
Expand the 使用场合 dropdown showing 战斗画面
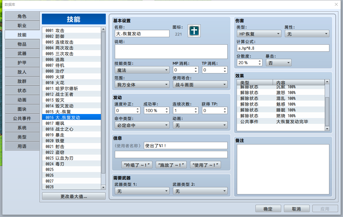click(200, 84)
